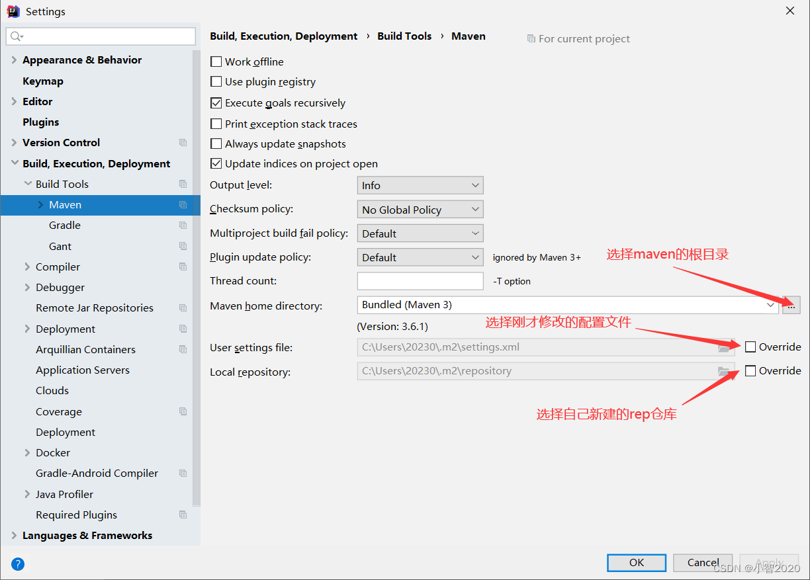Check Override for User settings file

(750, 347)
